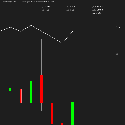Viewport: 125px width, 125px height.
Task: Click the axis label "11"
Action: tap(117, 54)
